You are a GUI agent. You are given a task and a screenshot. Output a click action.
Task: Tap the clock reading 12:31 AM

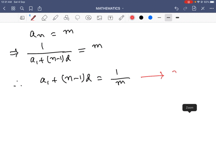(6, 2)
